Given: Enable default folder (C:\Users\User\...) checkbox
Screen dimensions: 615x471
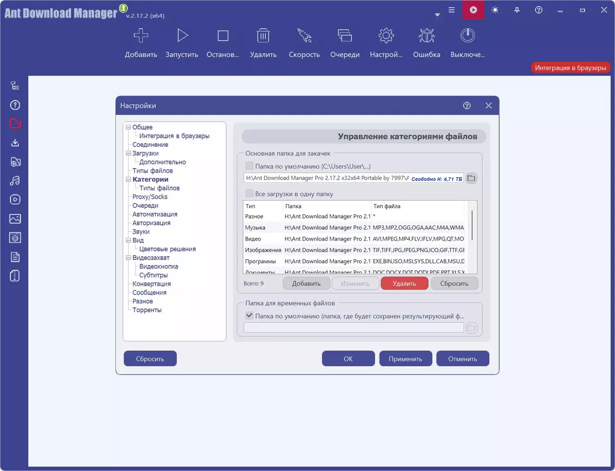Looking at the screenshot, I should tap(250, 166).
